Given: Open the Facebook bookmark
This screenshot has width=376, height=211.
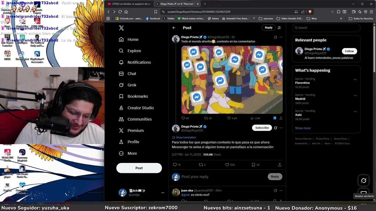Looking at the screenshot, I should pos(153,18).
